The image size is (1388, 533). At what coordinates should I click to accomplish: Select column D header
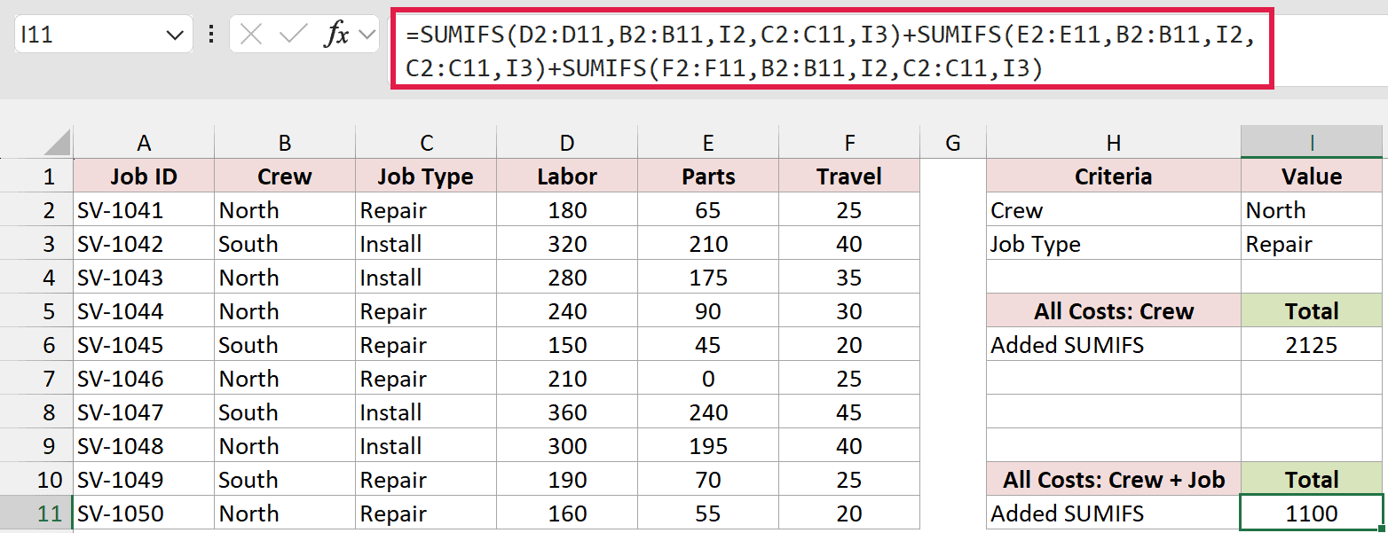[x=567, y=143]
